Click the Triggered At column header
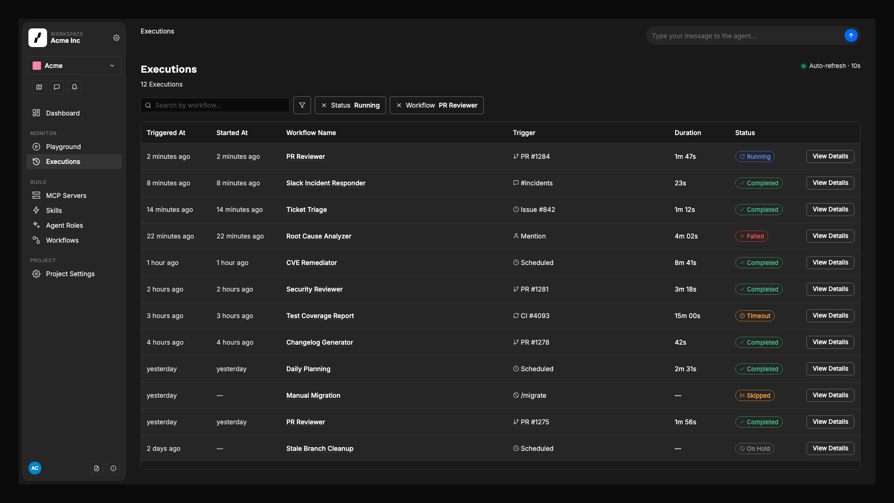894x503 pixels. pos(166,133)
